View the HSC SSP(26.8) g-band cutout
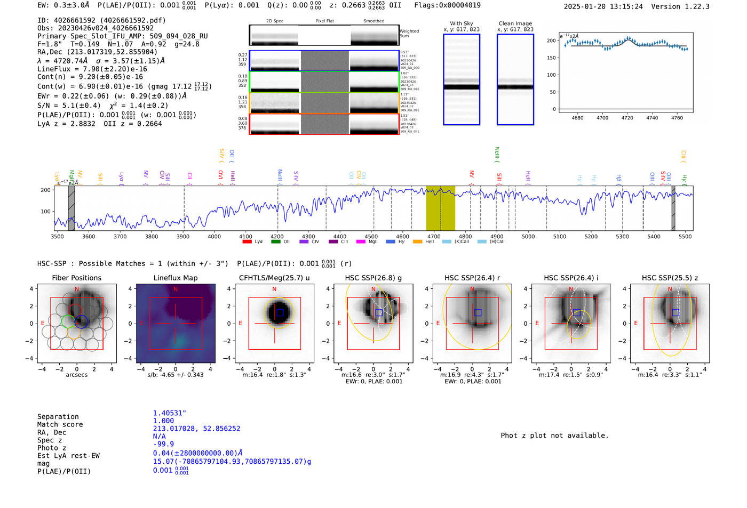 coord(373,323)
